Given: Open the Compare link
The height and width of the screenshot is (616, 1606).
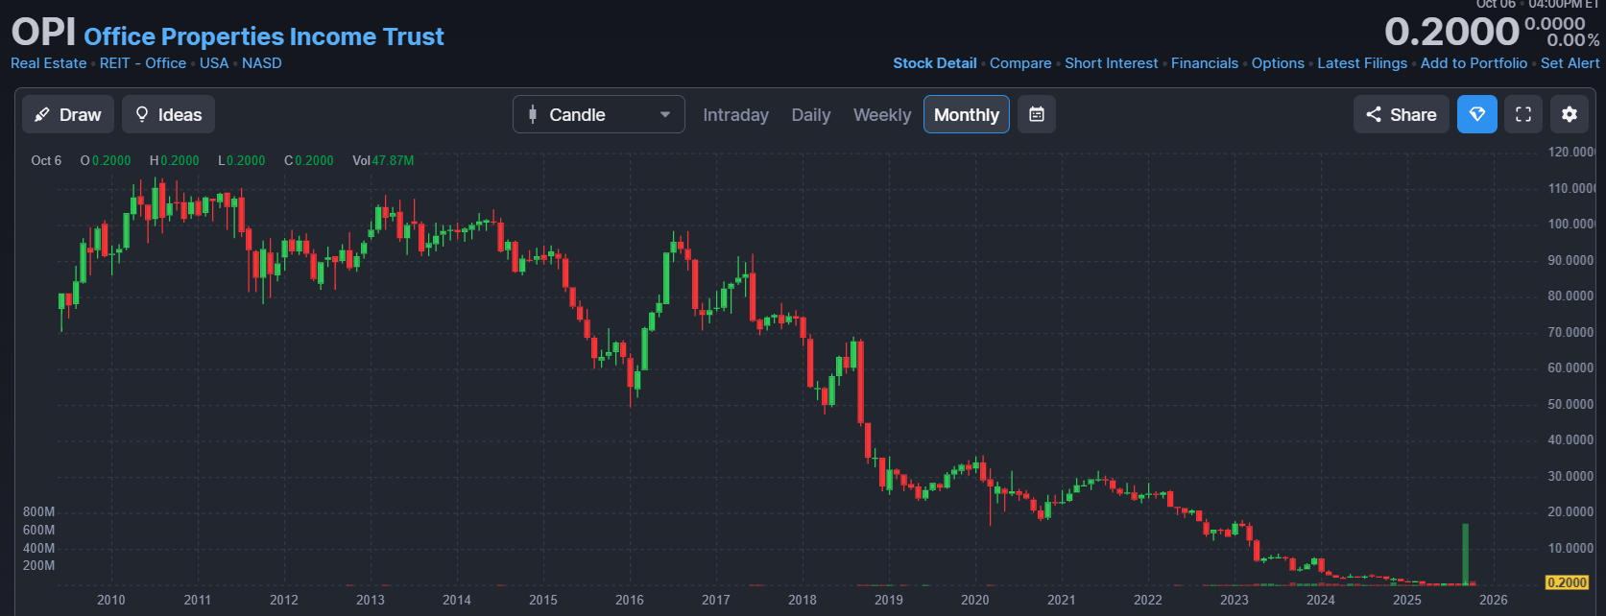Looking at the screenshot, I should 1020,63.
